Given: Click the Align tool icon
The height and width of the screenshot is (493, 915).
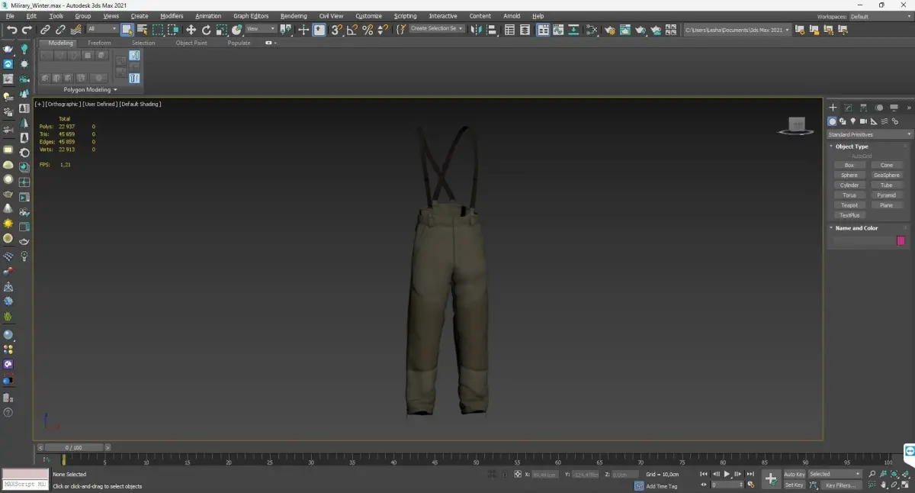Looking at the screenshot, I should tap(492, 30).
